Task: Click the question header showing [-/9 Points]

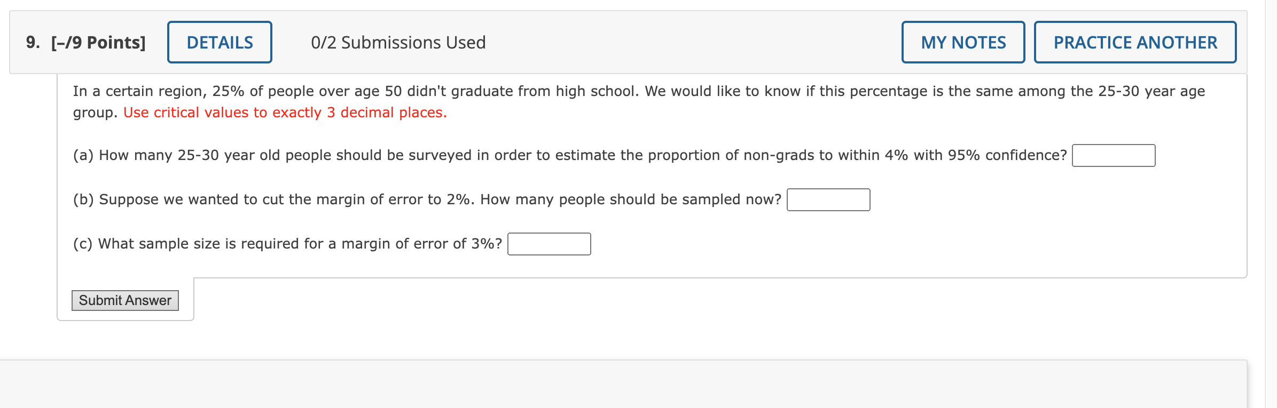Action: click(x=98, y=42)
